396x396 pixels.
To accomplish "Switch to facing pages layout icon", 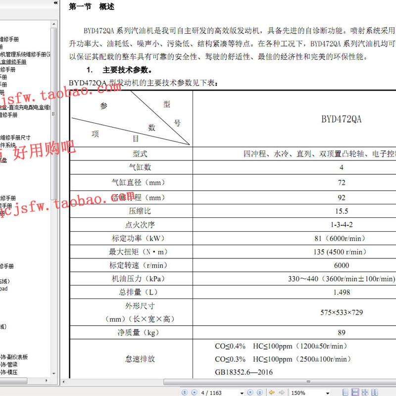I will pyautogui.click(x=375, y=392).
